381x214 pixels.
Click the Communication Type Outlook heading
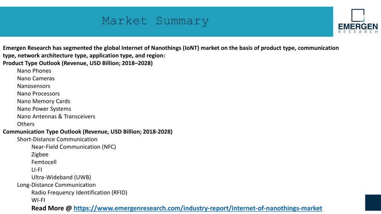(x=88, y=132)
